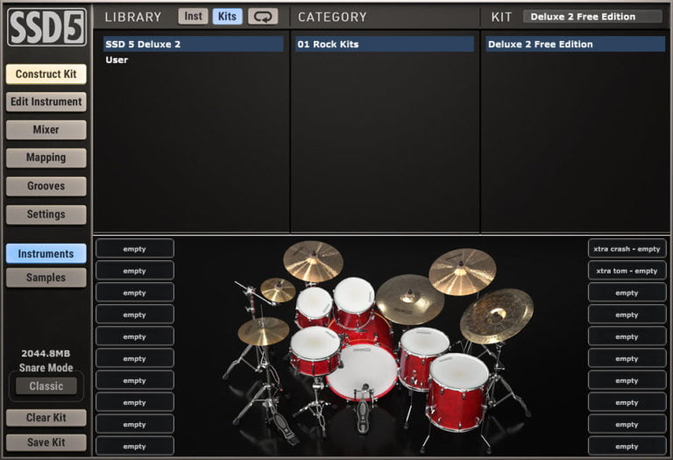Click the kick drum in the kit
The width and height of the screenshot is (673, 460).
(363, 372)
